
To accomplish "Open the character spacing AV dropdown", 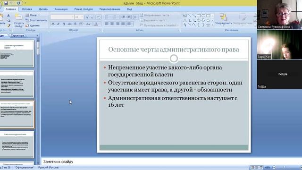I will pos(81,24).
